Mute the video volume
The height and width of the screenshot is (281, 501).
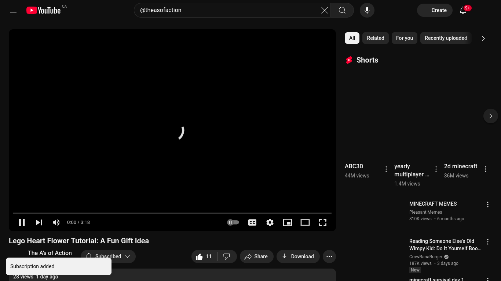pos(56,222)
